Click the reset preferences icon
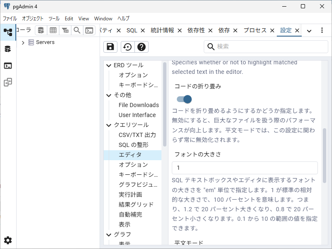The image size is (332, 249). click(127, 47)
